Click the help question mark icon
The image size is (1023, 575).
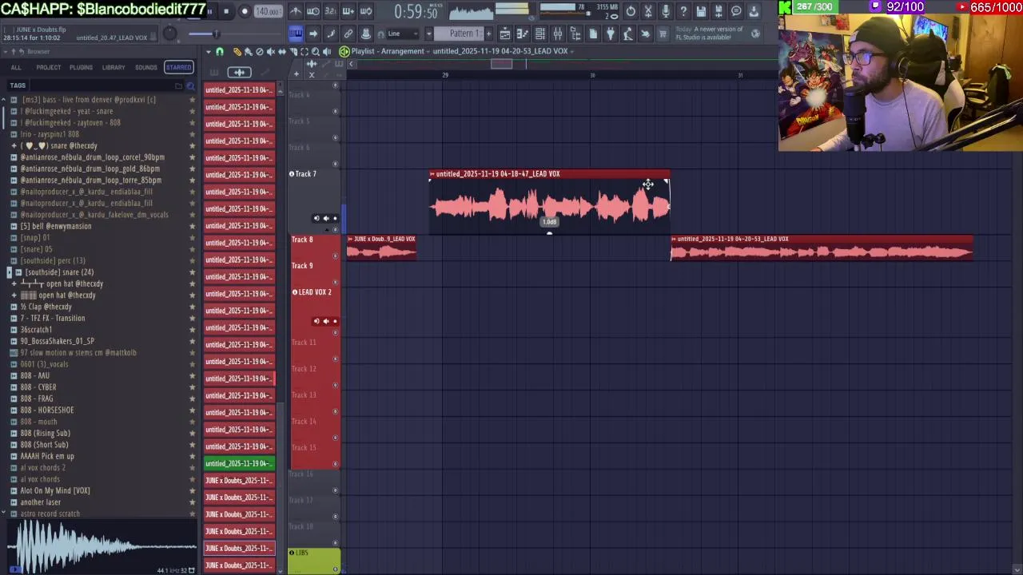[683, 11]
